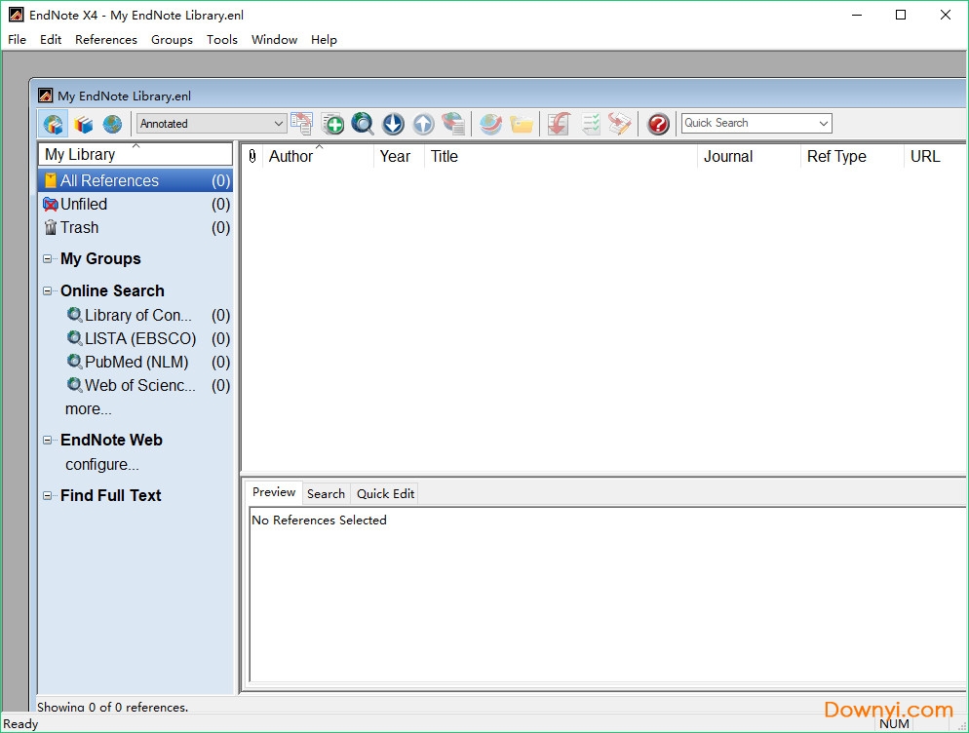This screenshot has height=733, width=969.
Task: Open the Search Library tool
Action: click(363, 124)
